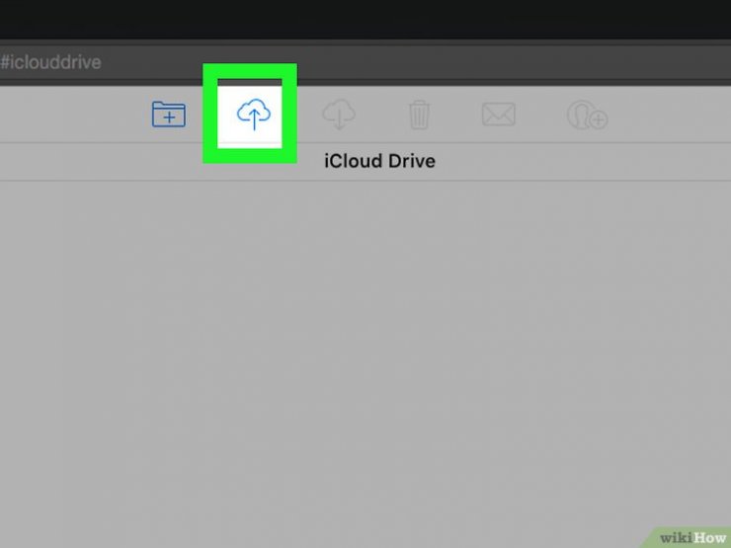The height and width of the screenshot is (548, 731).
Task: Click the iCloud Drive title
Action: [379, 161]
